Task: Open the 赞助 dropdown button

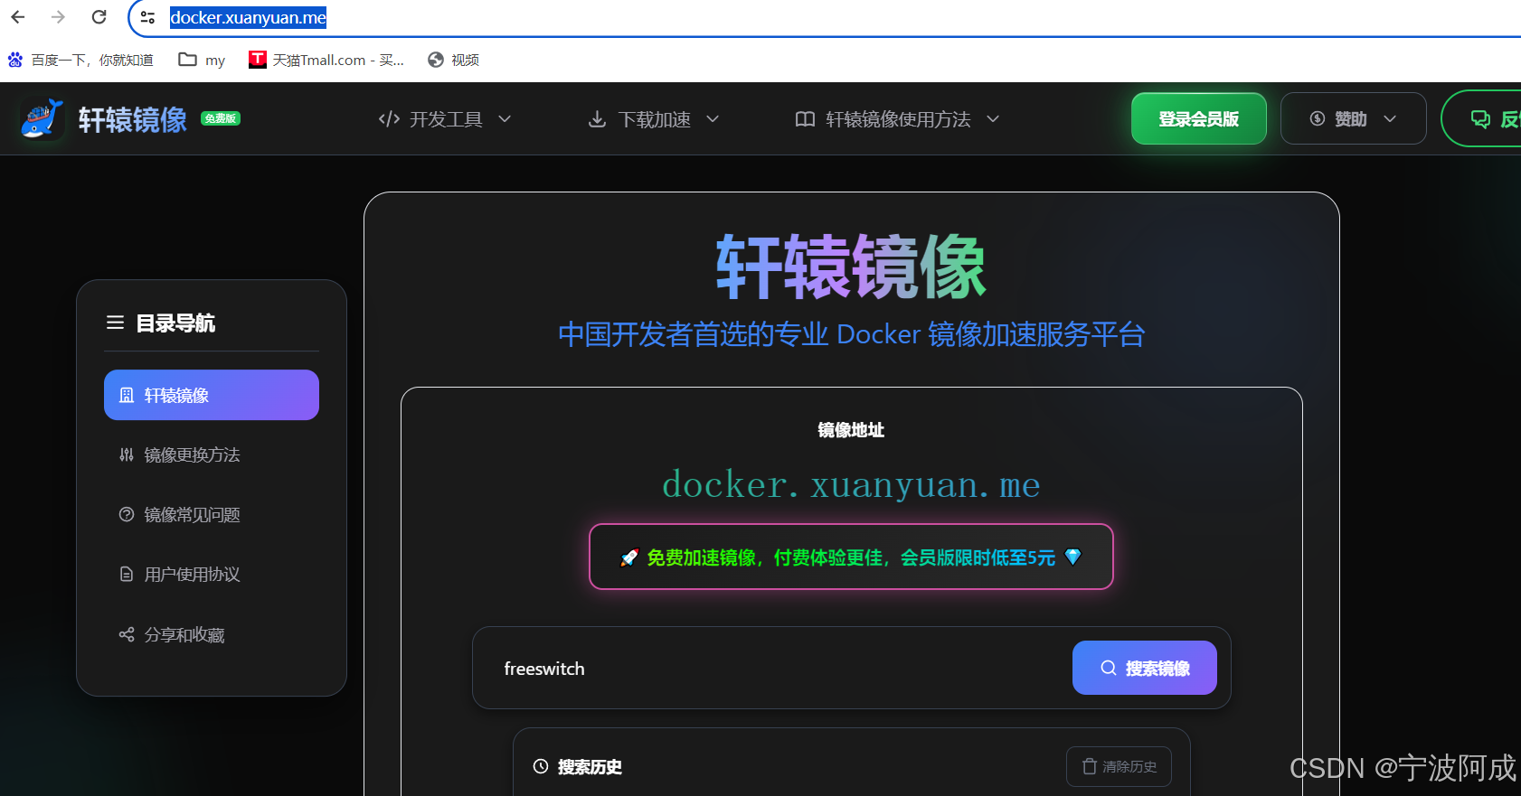Action: click(x=1353, y=118)
